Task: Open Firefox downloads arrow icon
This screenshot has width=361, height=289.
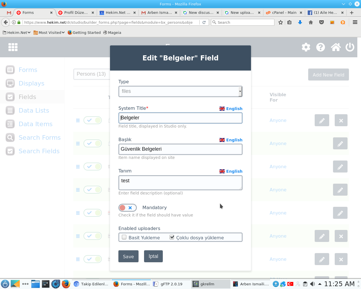Action: (x=300, y=22)
